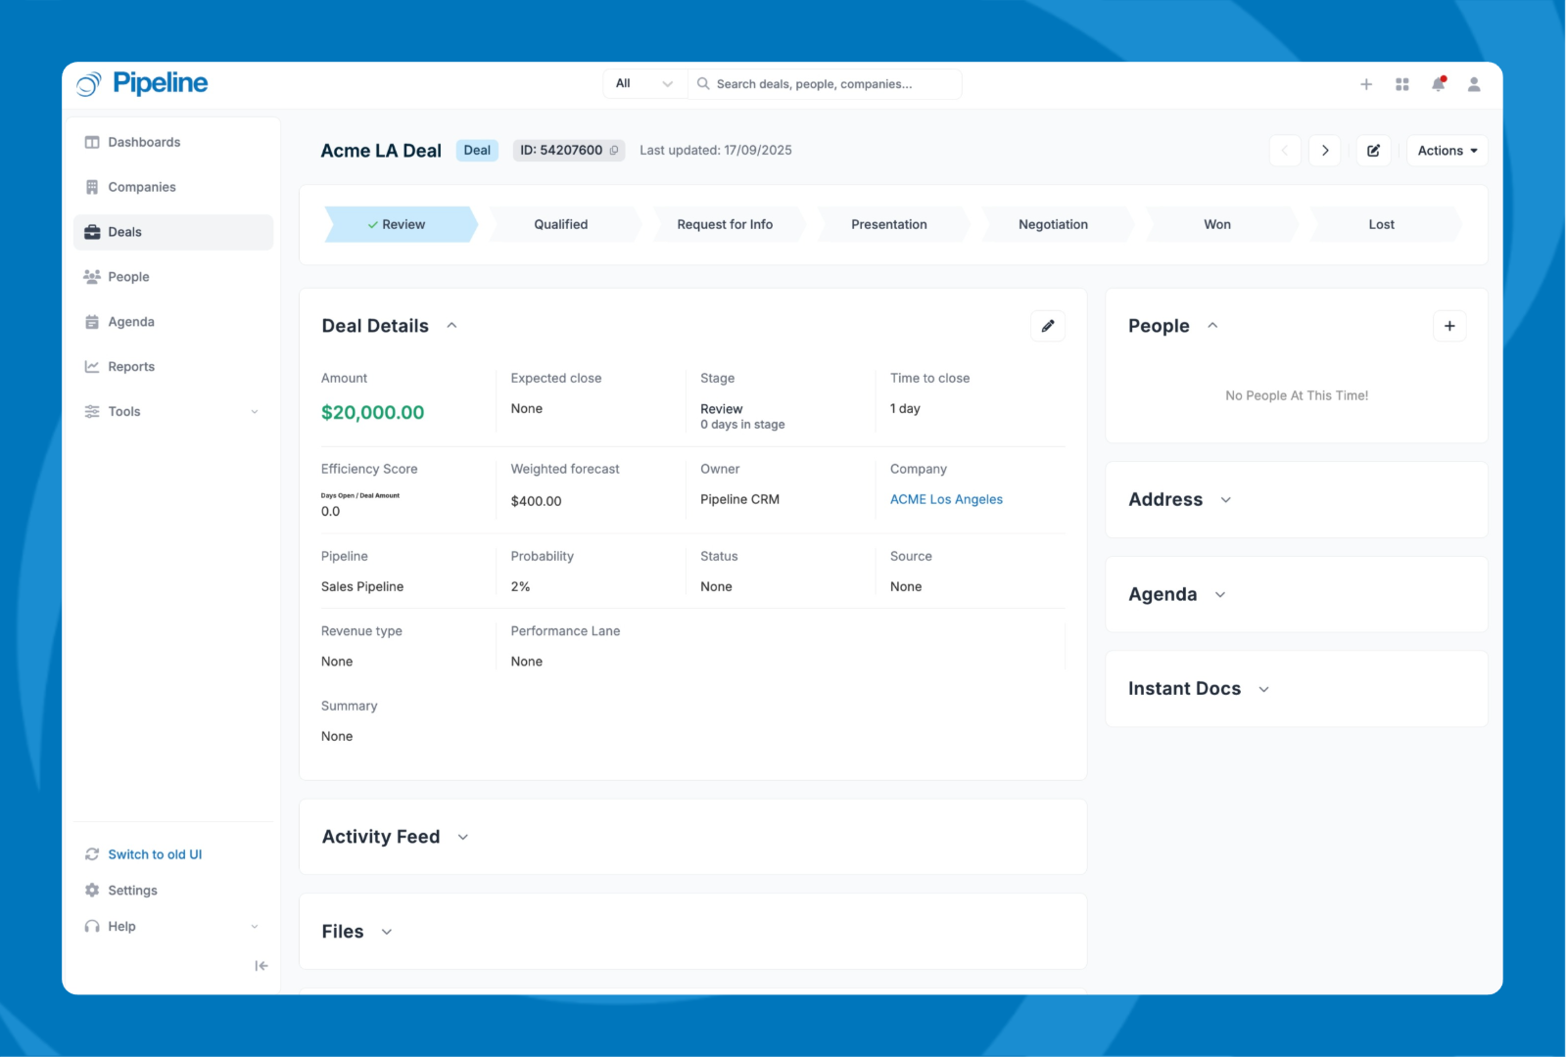This screenshot has height=1057, width=1566.
Task: Open the Actions dropdown
Action: click(1447, 151)
